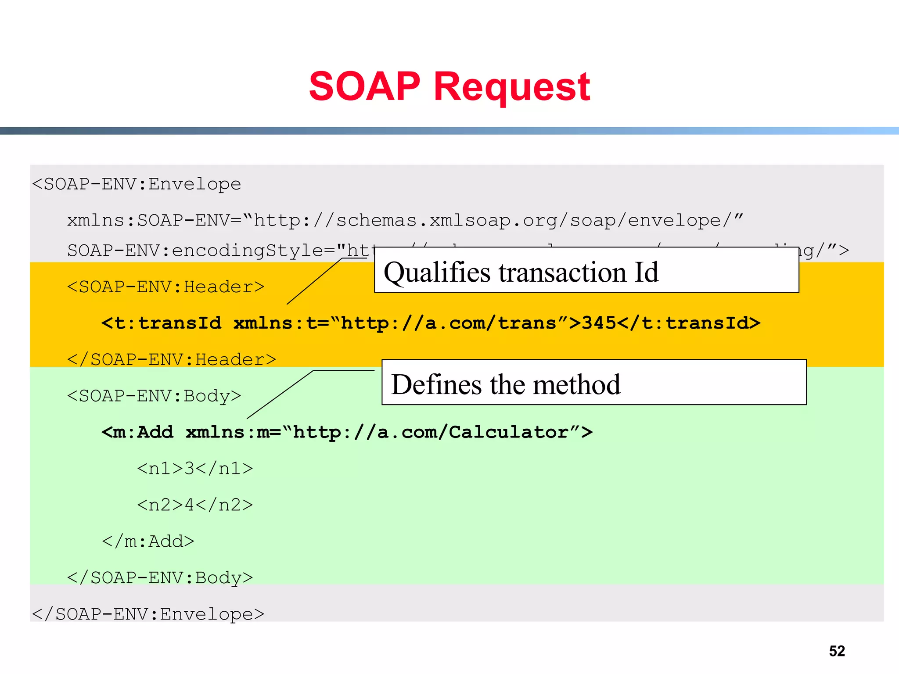Click the closing m:Add tag

point(148,541)
